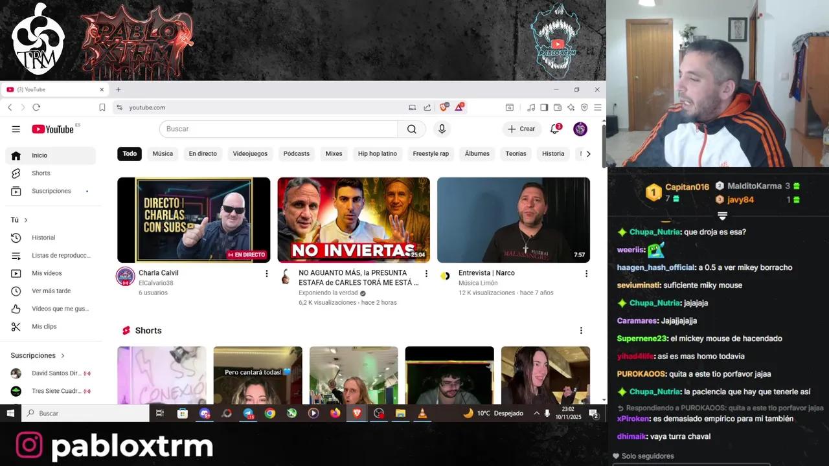Open Historial from the sidebar
This screenshot has width=829, height=466.
(x=43, y=238)
